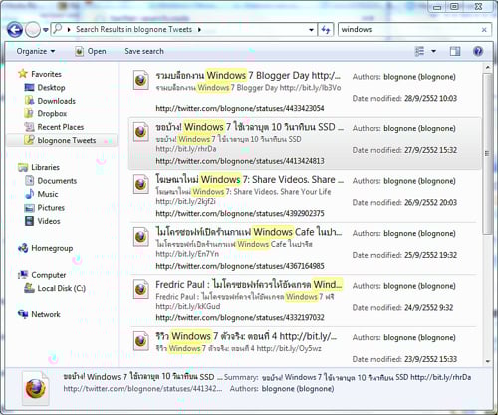Screen dimensions: 498x415
Task: Expand the address bar history dropdown
Action: pos(311,30)
